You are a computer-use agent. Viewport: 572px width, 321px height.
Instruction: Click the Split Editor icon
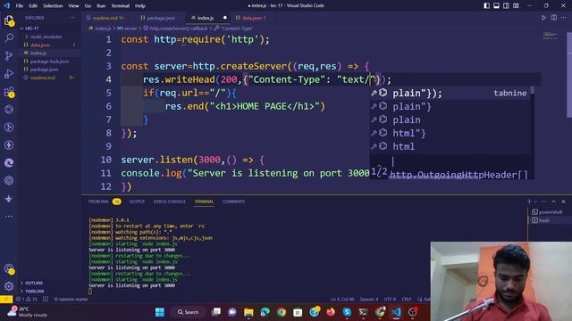coord(554,18)
